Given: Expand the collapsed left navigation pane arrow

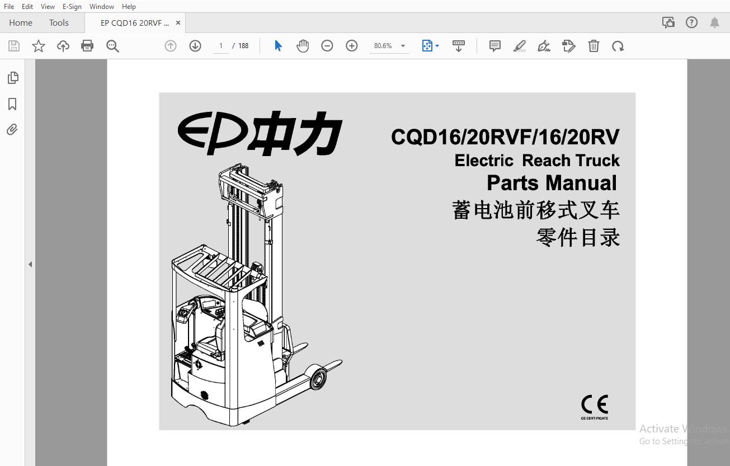Looking at the screenshot, I should pyautogui.click(x=30, y=264).
